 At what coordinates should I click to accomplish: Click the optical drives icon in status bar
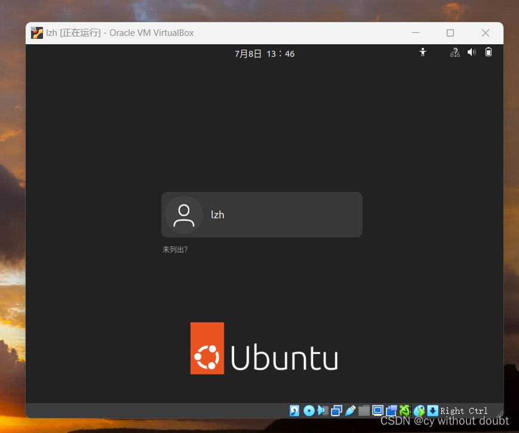309,411
